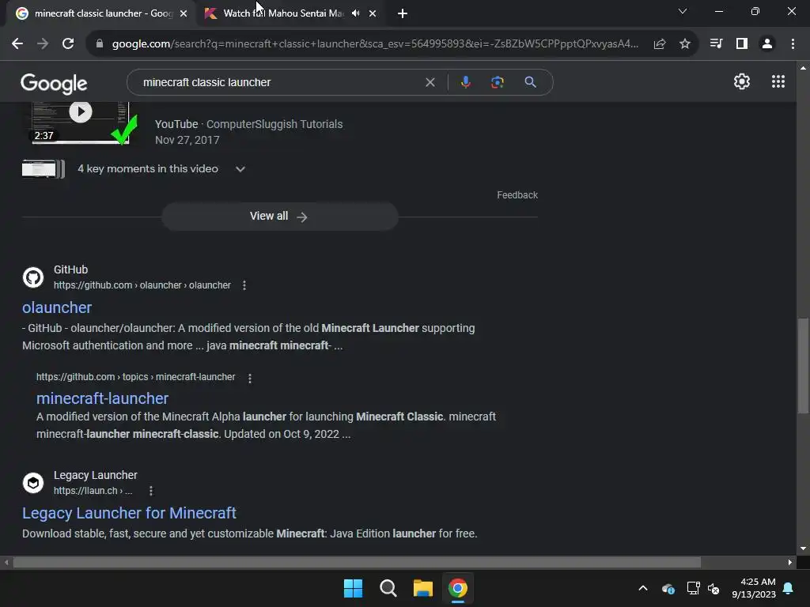This screenshot has height=607, width=810.
Task: Open the clock and date panel
Action: [754, 588]
